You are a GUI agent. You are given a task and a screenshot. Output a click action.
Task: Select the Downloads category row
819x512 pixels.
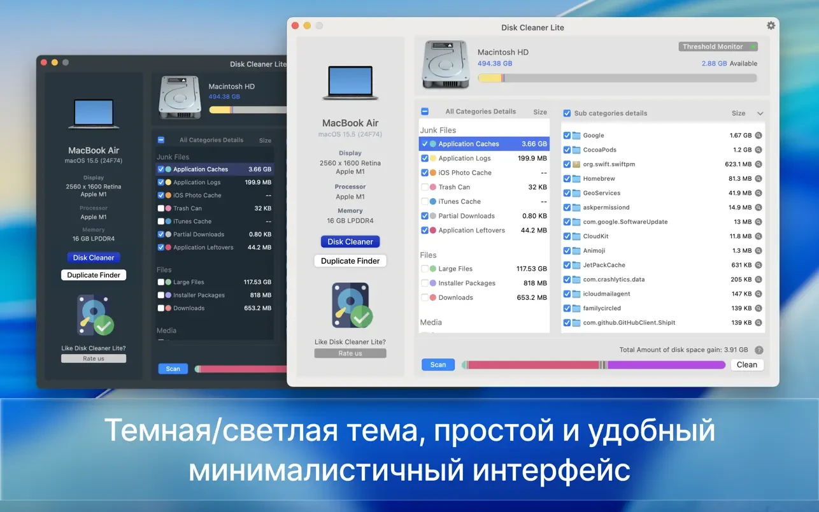(484, 297)
